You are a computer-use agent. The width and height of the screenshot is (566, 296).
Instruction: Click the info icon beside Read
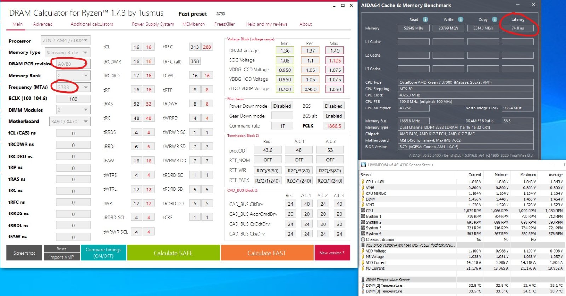(x=426, y=19)
